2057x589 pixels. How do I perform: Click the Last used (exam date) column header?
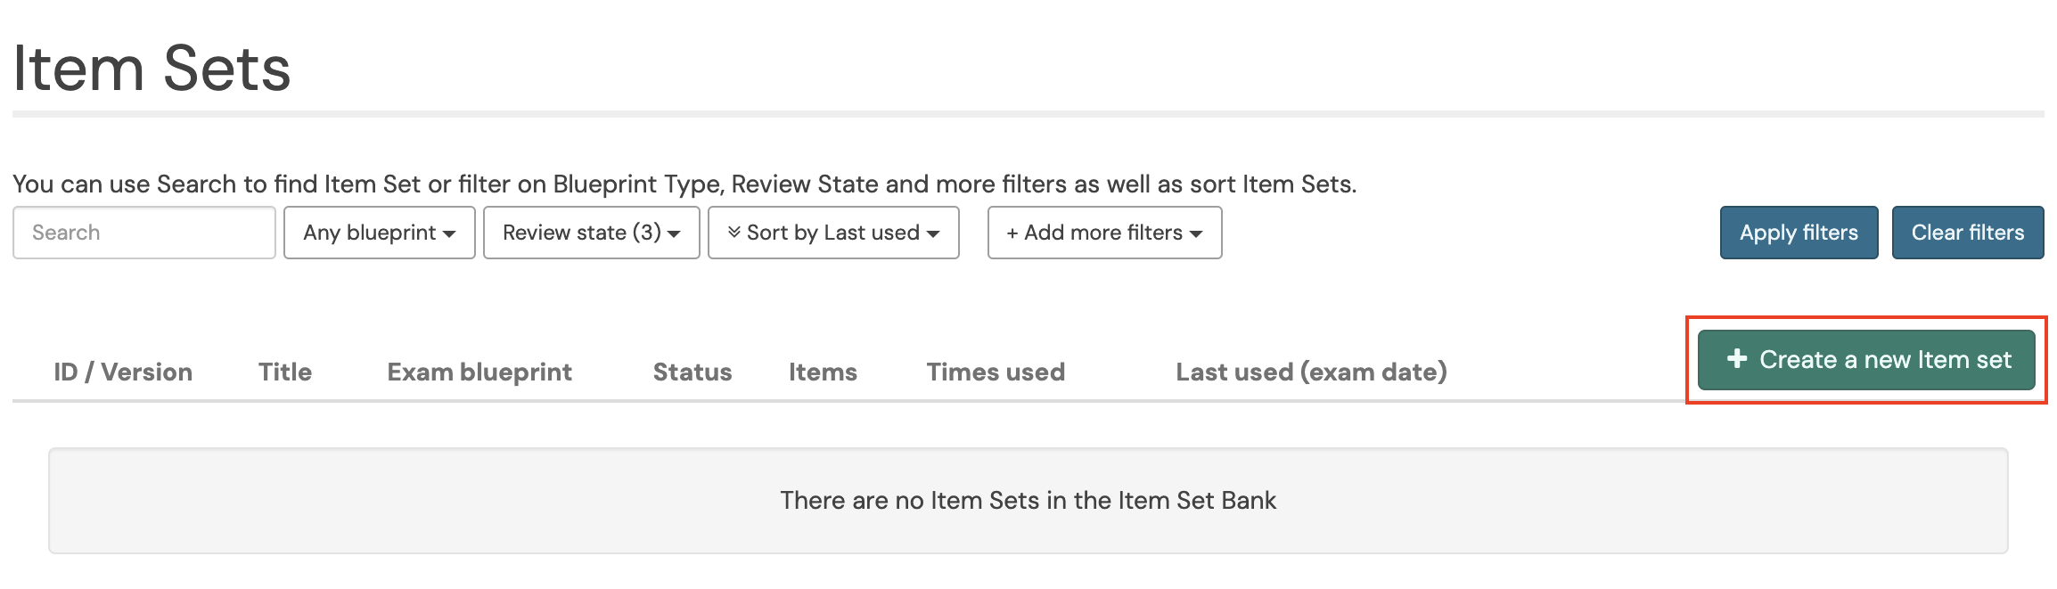pyautogui.click(x=1312, y=372)
